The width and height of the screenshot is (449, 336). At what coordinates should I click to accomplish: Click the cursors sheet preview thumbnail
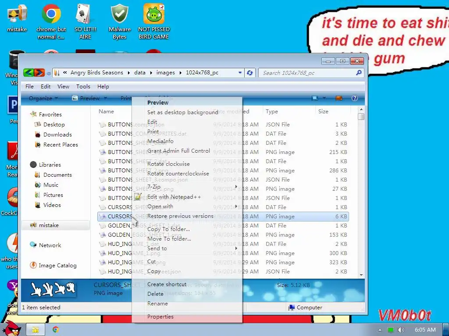coord(53,289)
